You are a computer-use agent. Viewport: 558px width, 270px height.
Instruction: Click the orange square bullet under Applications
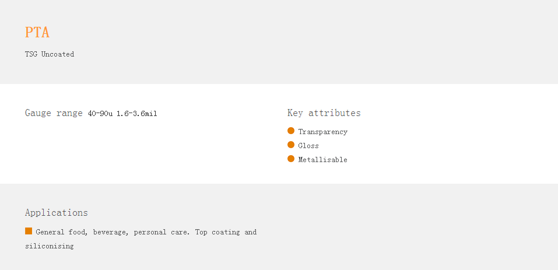(x=29, y=232)
